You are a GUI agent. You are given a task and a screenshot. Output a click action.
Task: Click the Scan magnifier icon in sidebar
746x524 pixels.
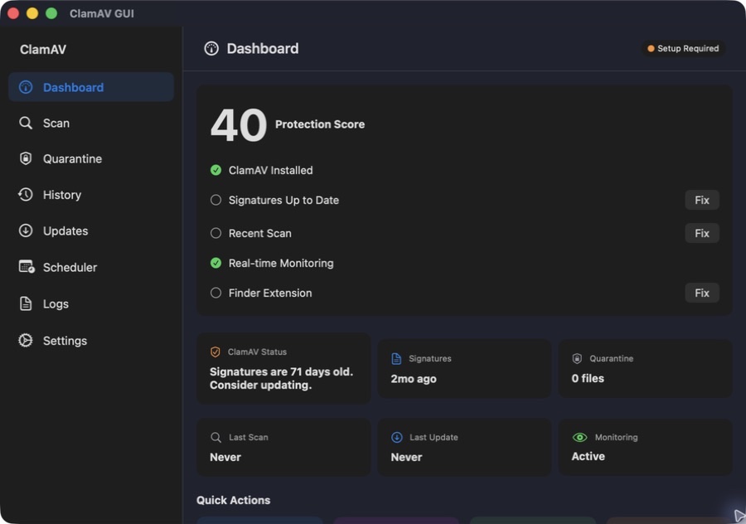pyautogui.click(x=26, y=123)
